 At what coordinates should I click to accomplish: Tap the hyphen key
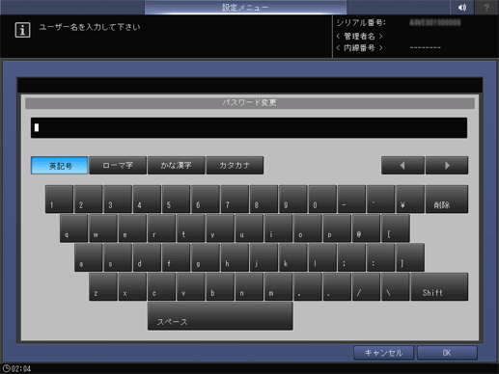pos(352,200)
